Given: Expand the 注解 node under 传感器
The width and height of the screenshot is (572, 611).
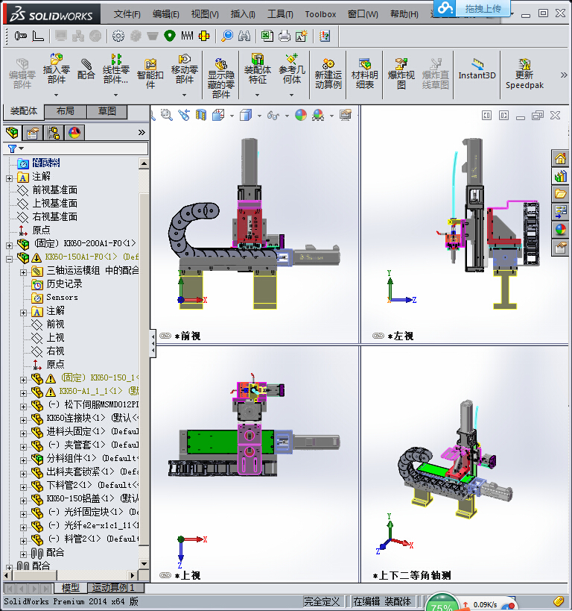Looking at the screenshot, I should tap(9, 178).
